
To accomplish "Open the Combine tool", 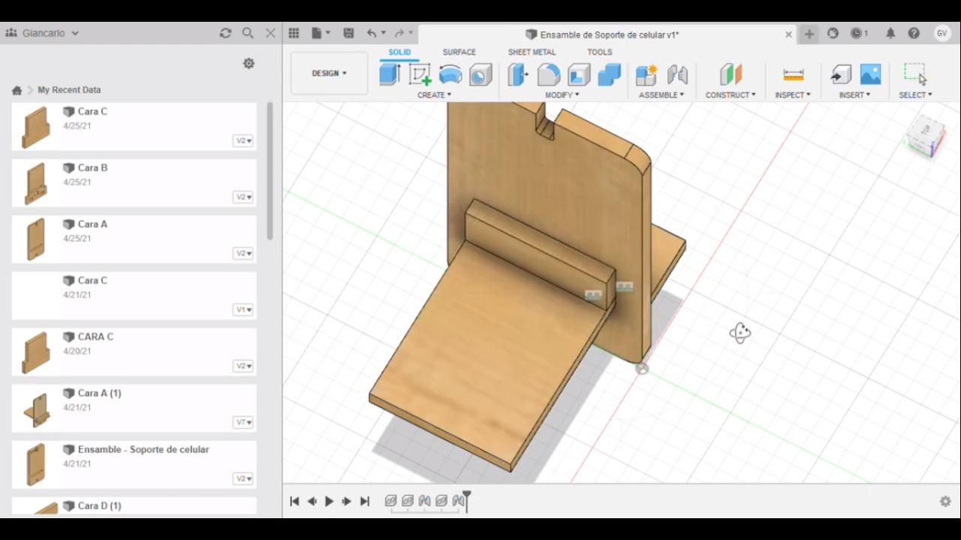I will point(610,74).
